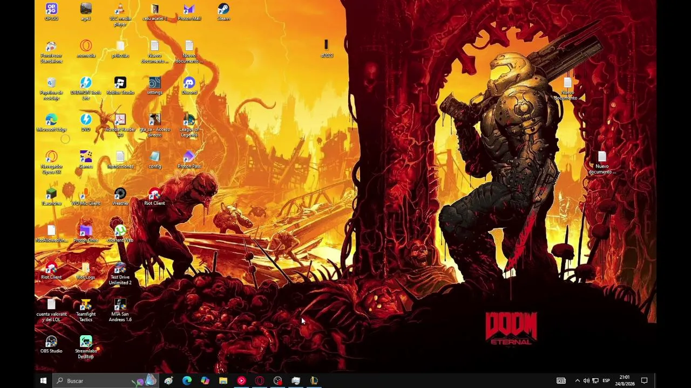Screen dimensions: 691x388
Task: Select the celu acatel 1 folder
Action: [x=154, y=12]
